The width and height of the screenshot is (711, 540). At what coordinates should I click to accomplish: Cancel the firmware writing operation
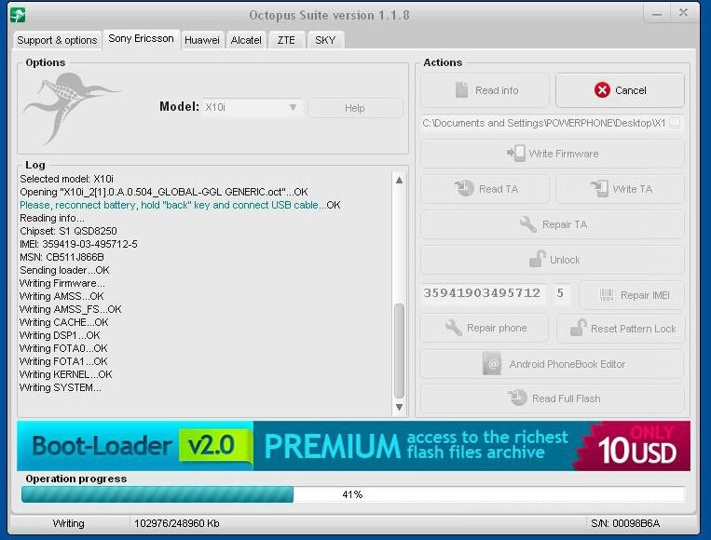click(620, 90)
